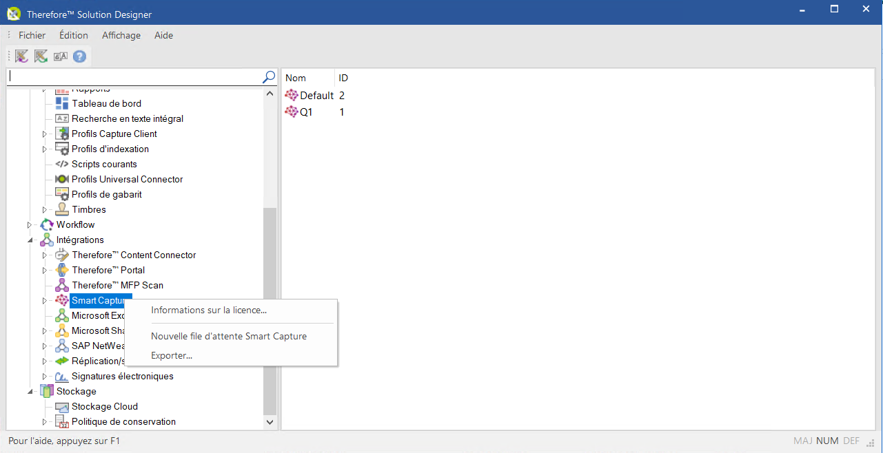
Task: Click the second design toolbar icon with green arrow
Action: coord(41,56)
